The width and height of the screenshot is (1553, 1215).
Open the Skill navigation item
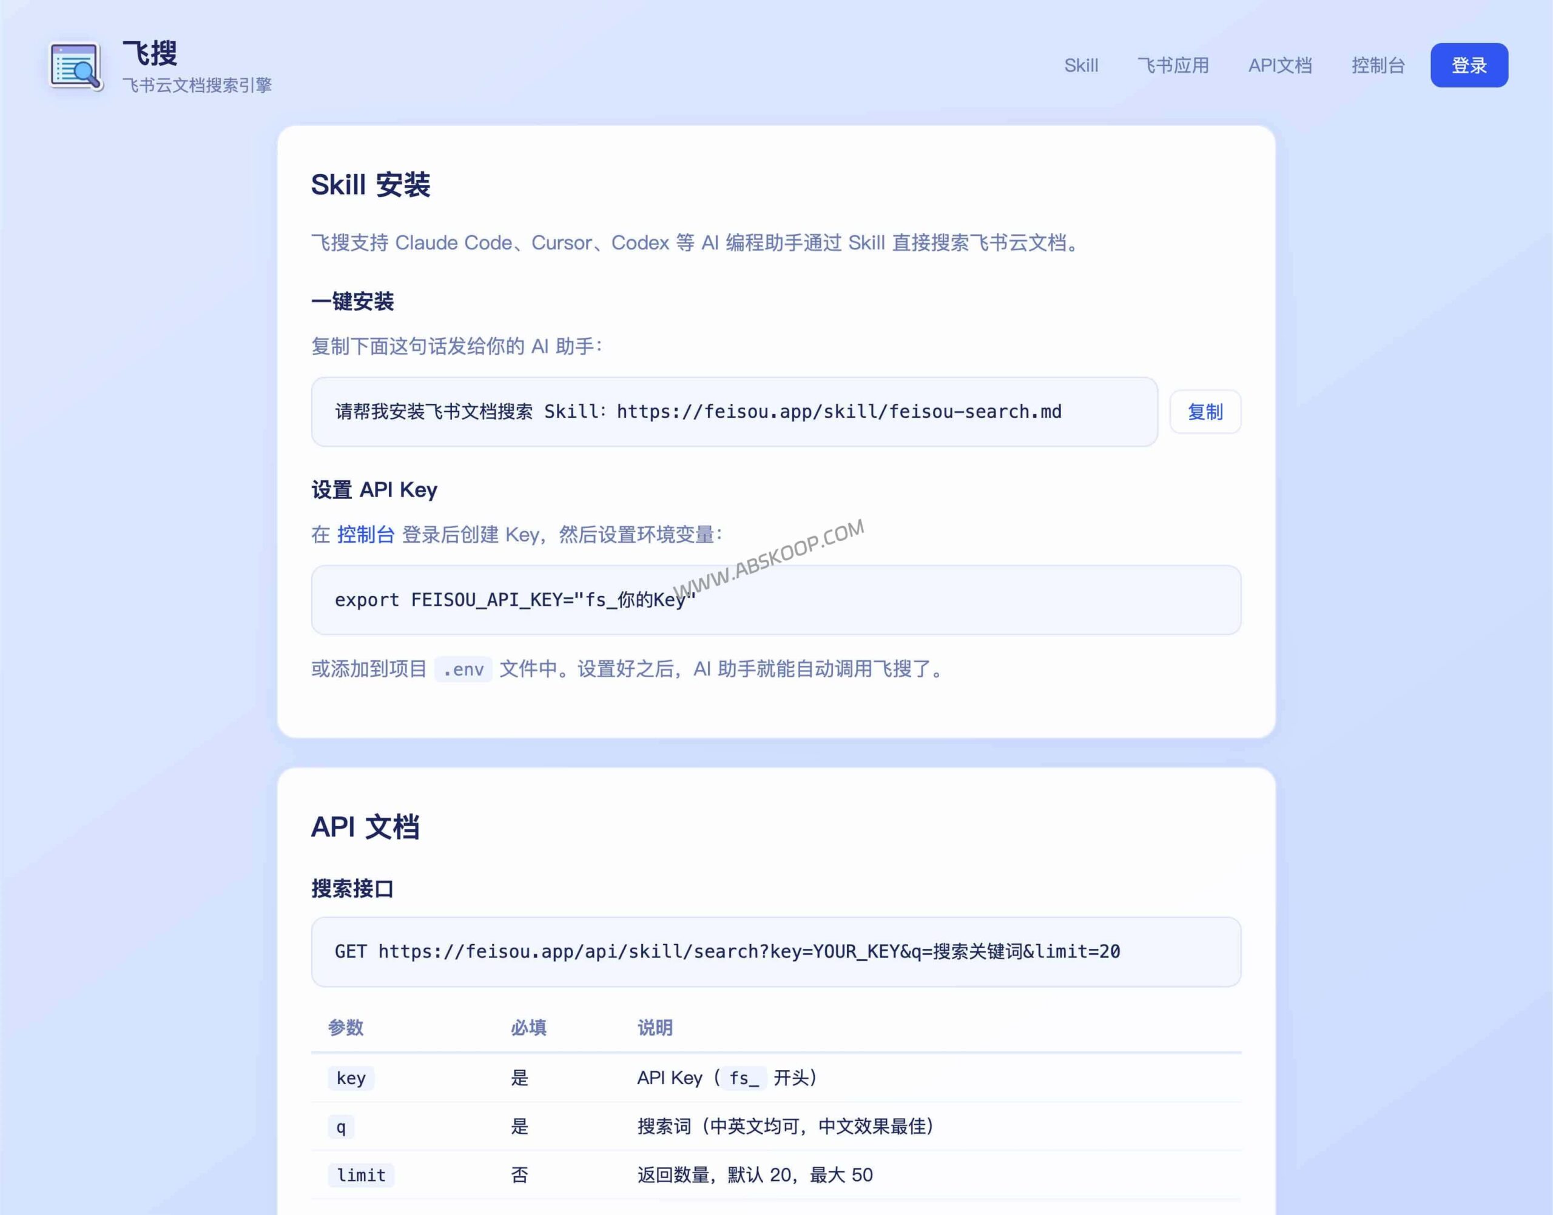1081,65
